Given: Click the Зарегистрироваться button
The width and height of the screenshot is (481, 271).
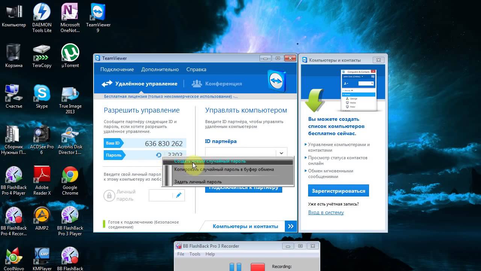Looking at the screenshot, I should pyautogui.click(x=338, y=191).
